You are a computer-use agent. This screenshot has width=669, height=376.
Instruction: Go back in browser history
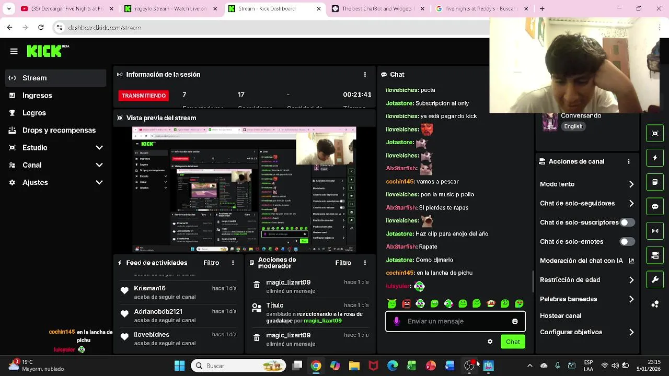click(x=9, y=27)
